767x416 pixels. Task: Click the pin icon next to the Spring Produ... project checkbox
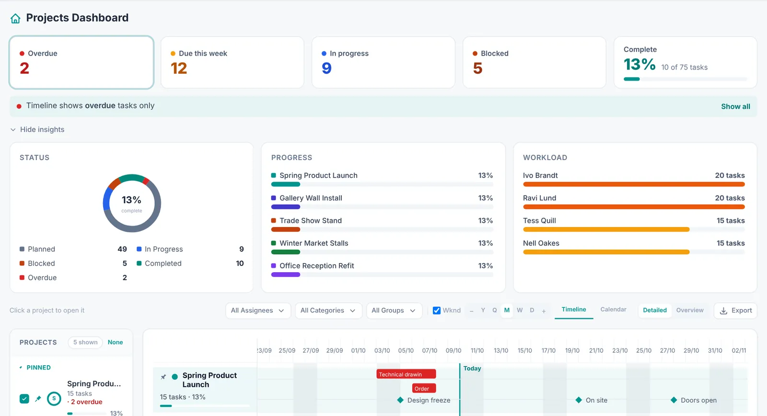(x=38, y=398)
